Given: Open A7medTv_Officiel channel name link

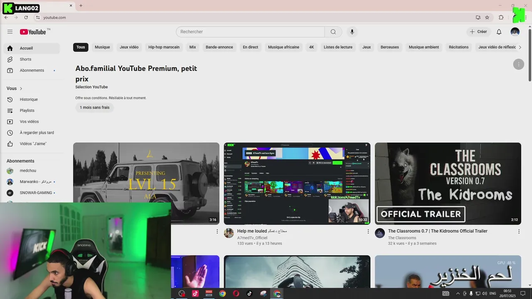Looking at the screenshot, I should tap(252, 238).
